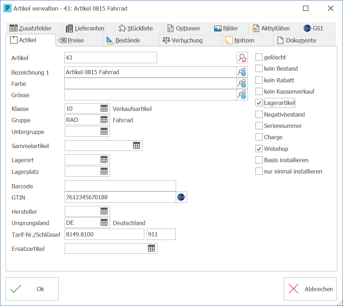Confirm with the Ok button

coord(32,289)
